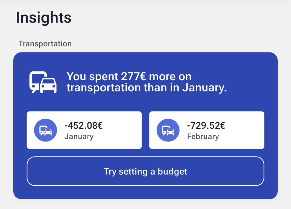Click the large white bus and car icon
The image size is (291, 209).
(x=43, y=82)
